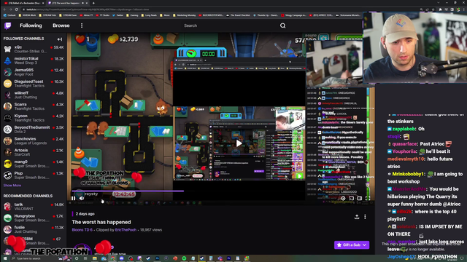Viewport: 467px width, 262px height.
Task: Expand followed channels with Show More
Action: tap(12, 186)
